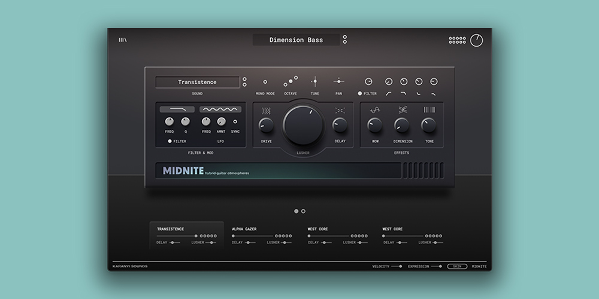Open the Transistence sound selector
The width and height of the screenshot is (599, 299).
coord(197,82)
